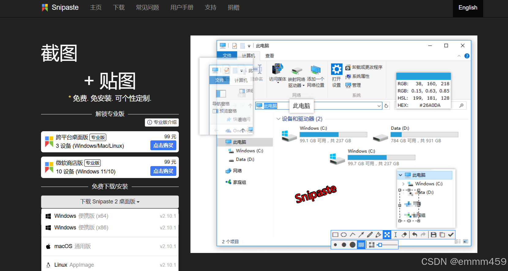Switch to details view icon in status bar
Screen dimensions: 508x271
458,241
